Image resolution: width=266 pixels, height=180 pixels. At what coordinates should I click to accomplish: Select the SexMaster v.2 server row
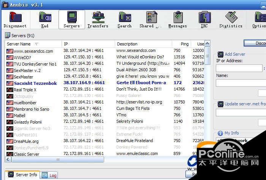click(x=105, y=70)
